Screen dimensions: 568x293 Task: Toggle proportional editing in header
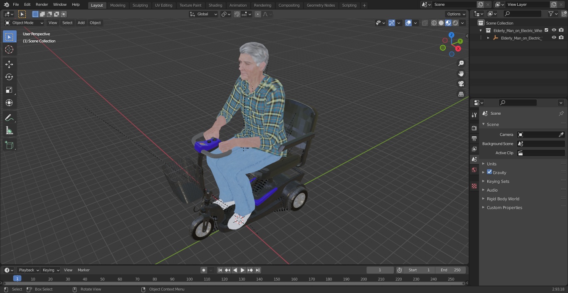click(x=258, y=14)
